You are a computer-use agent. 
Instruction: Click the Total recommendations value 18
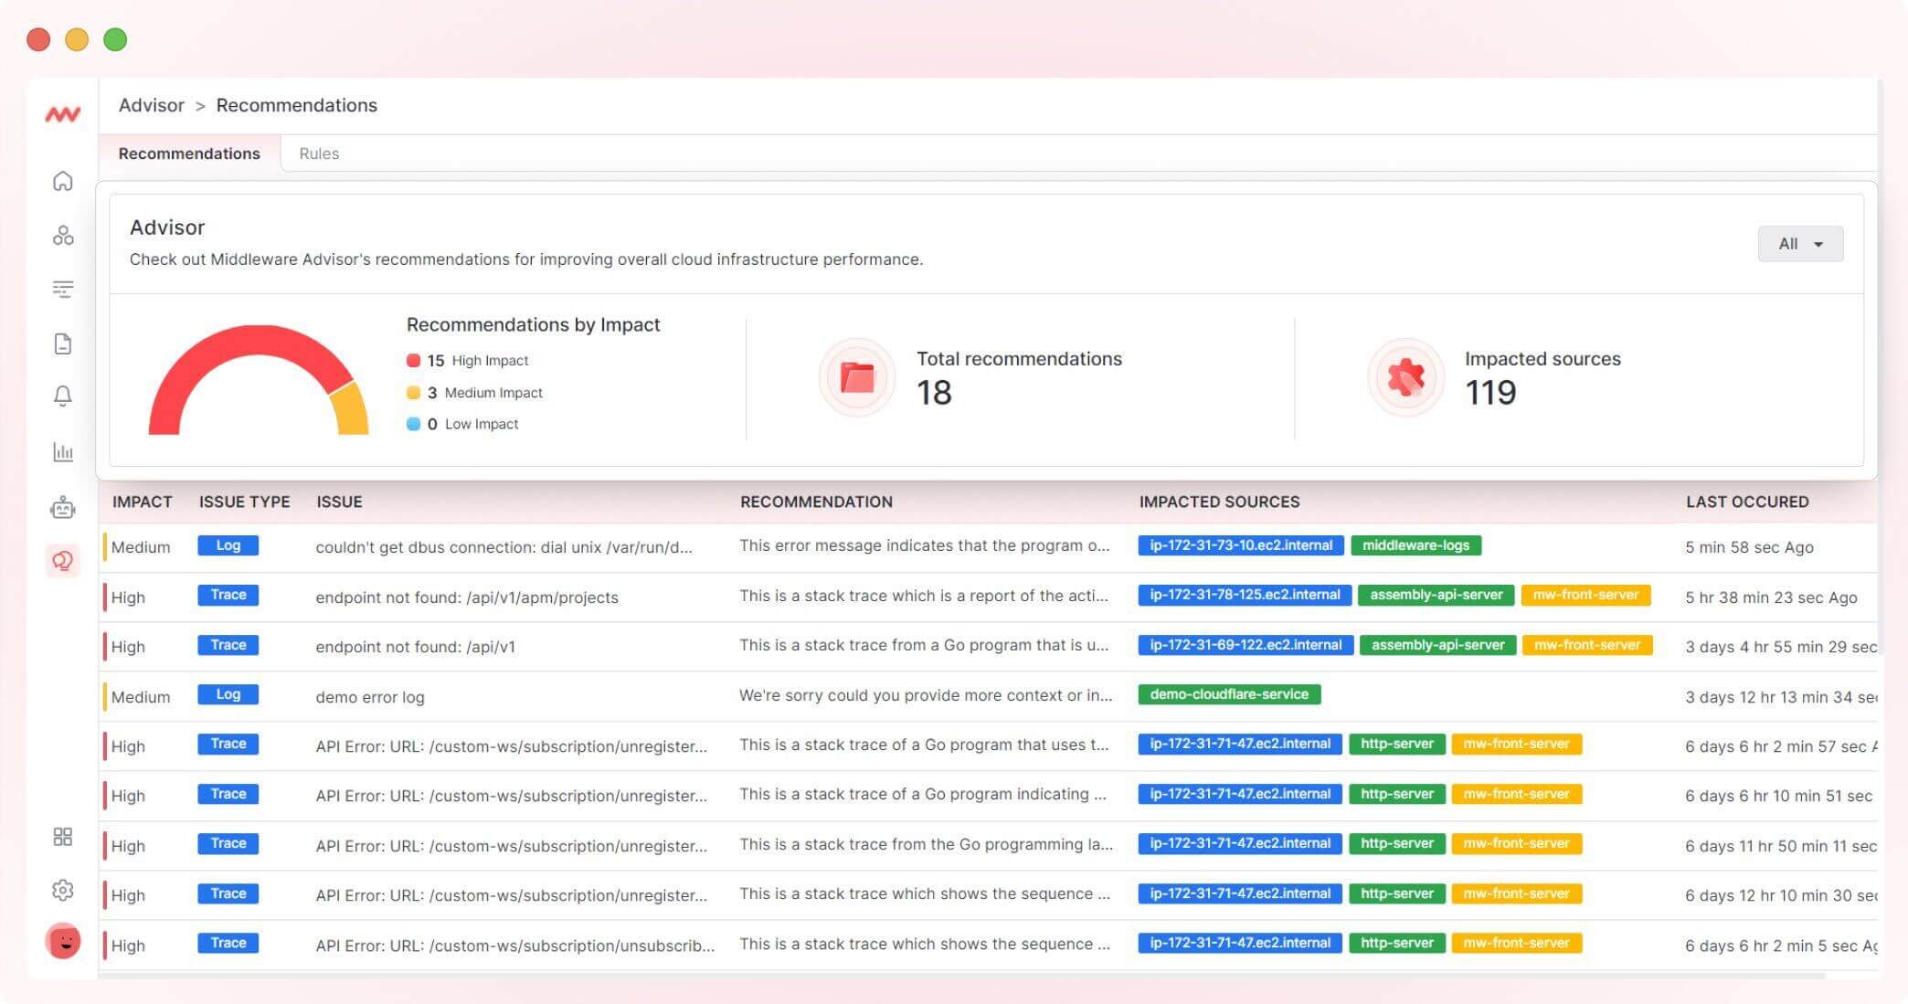[934, 393]
